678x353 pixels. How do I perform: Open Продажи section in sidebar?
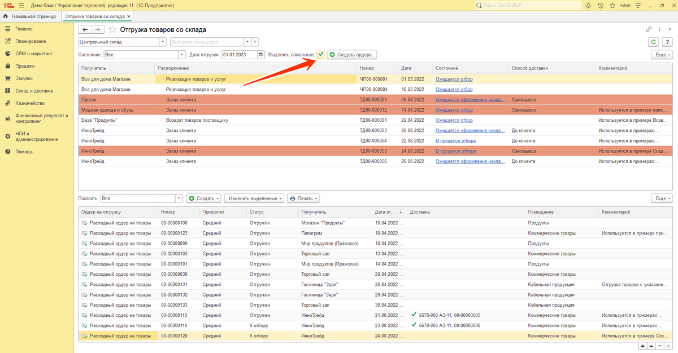click(x=25, y=66)
